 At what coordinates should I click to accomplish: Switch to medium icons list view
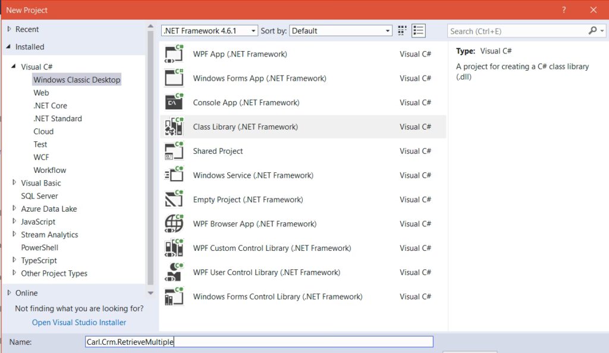(x=419, y=30)
